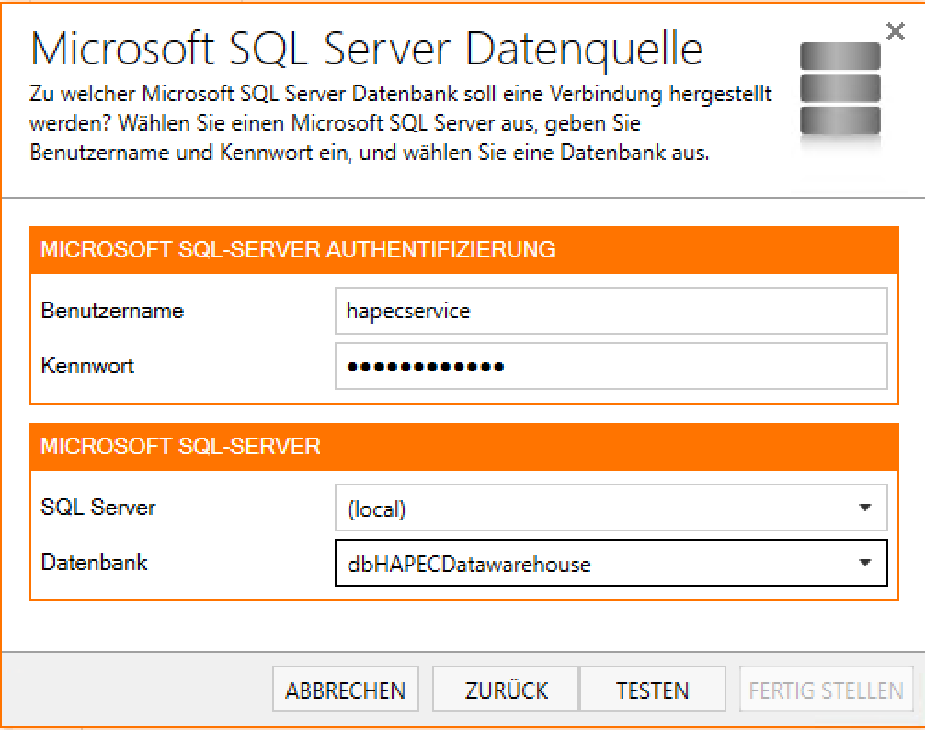Close the dialog with the X icon

click(895, 32)
